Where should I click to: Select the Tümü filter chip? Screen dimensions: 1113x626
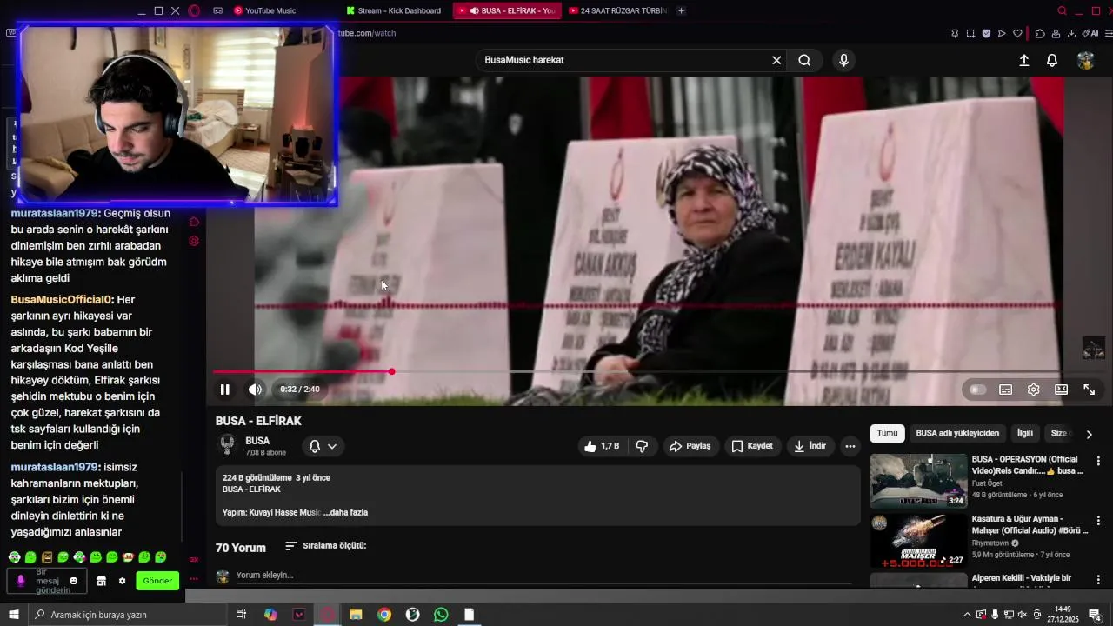point(887,433)
